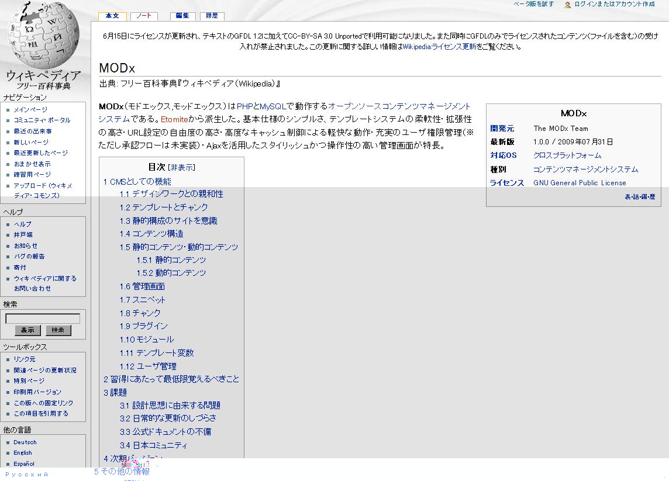Open the English language version link
The width and height of the screenshot is (669, 481).
[x=23, y=453]
